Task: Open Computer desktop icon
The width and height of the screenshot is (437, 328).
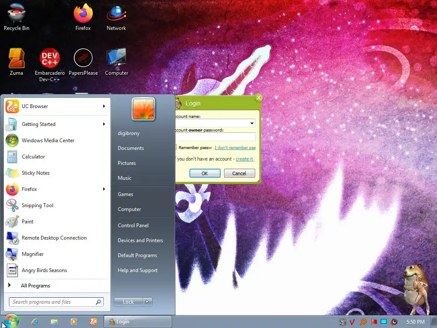Action: point(117,62)
